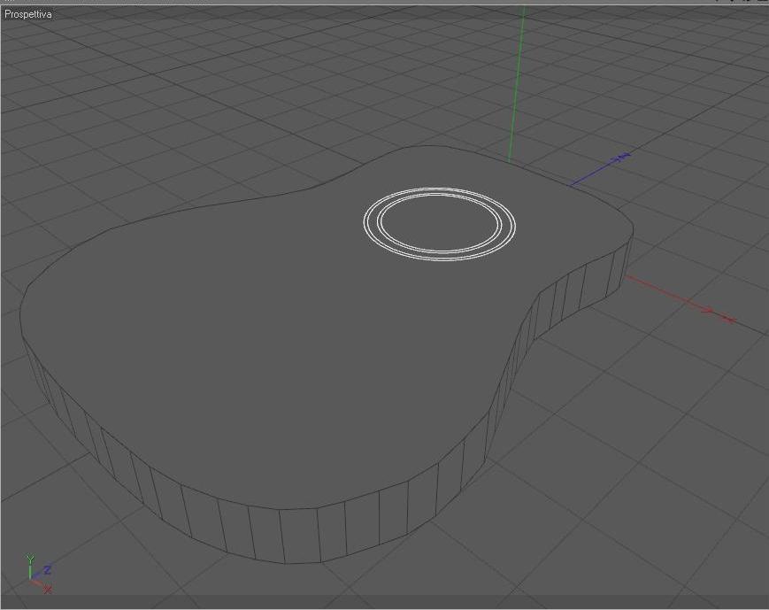
Task: Click the blue Z letter on corner gizmo
Action: pos(48,570)
